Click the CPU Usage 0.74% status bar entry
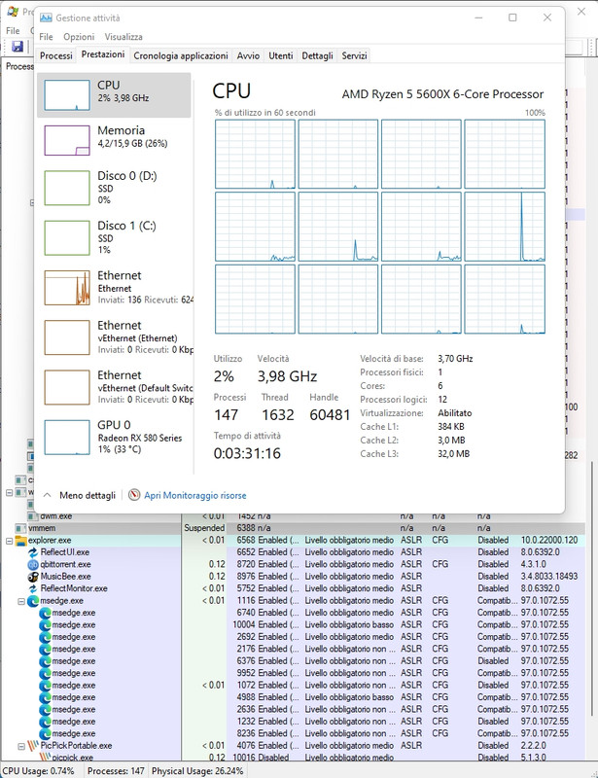The height and width of the screenshot is (778, 598). 38,771
